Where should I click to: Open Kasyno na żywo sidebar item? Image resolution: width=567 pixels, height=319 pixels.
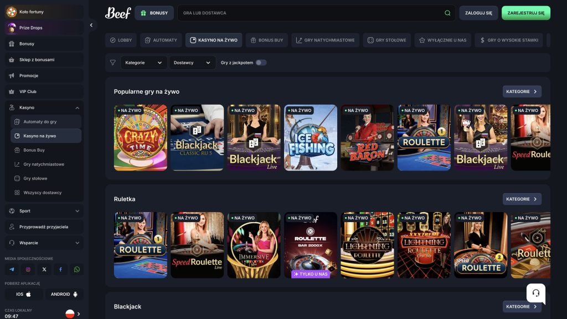pos(46,136)
